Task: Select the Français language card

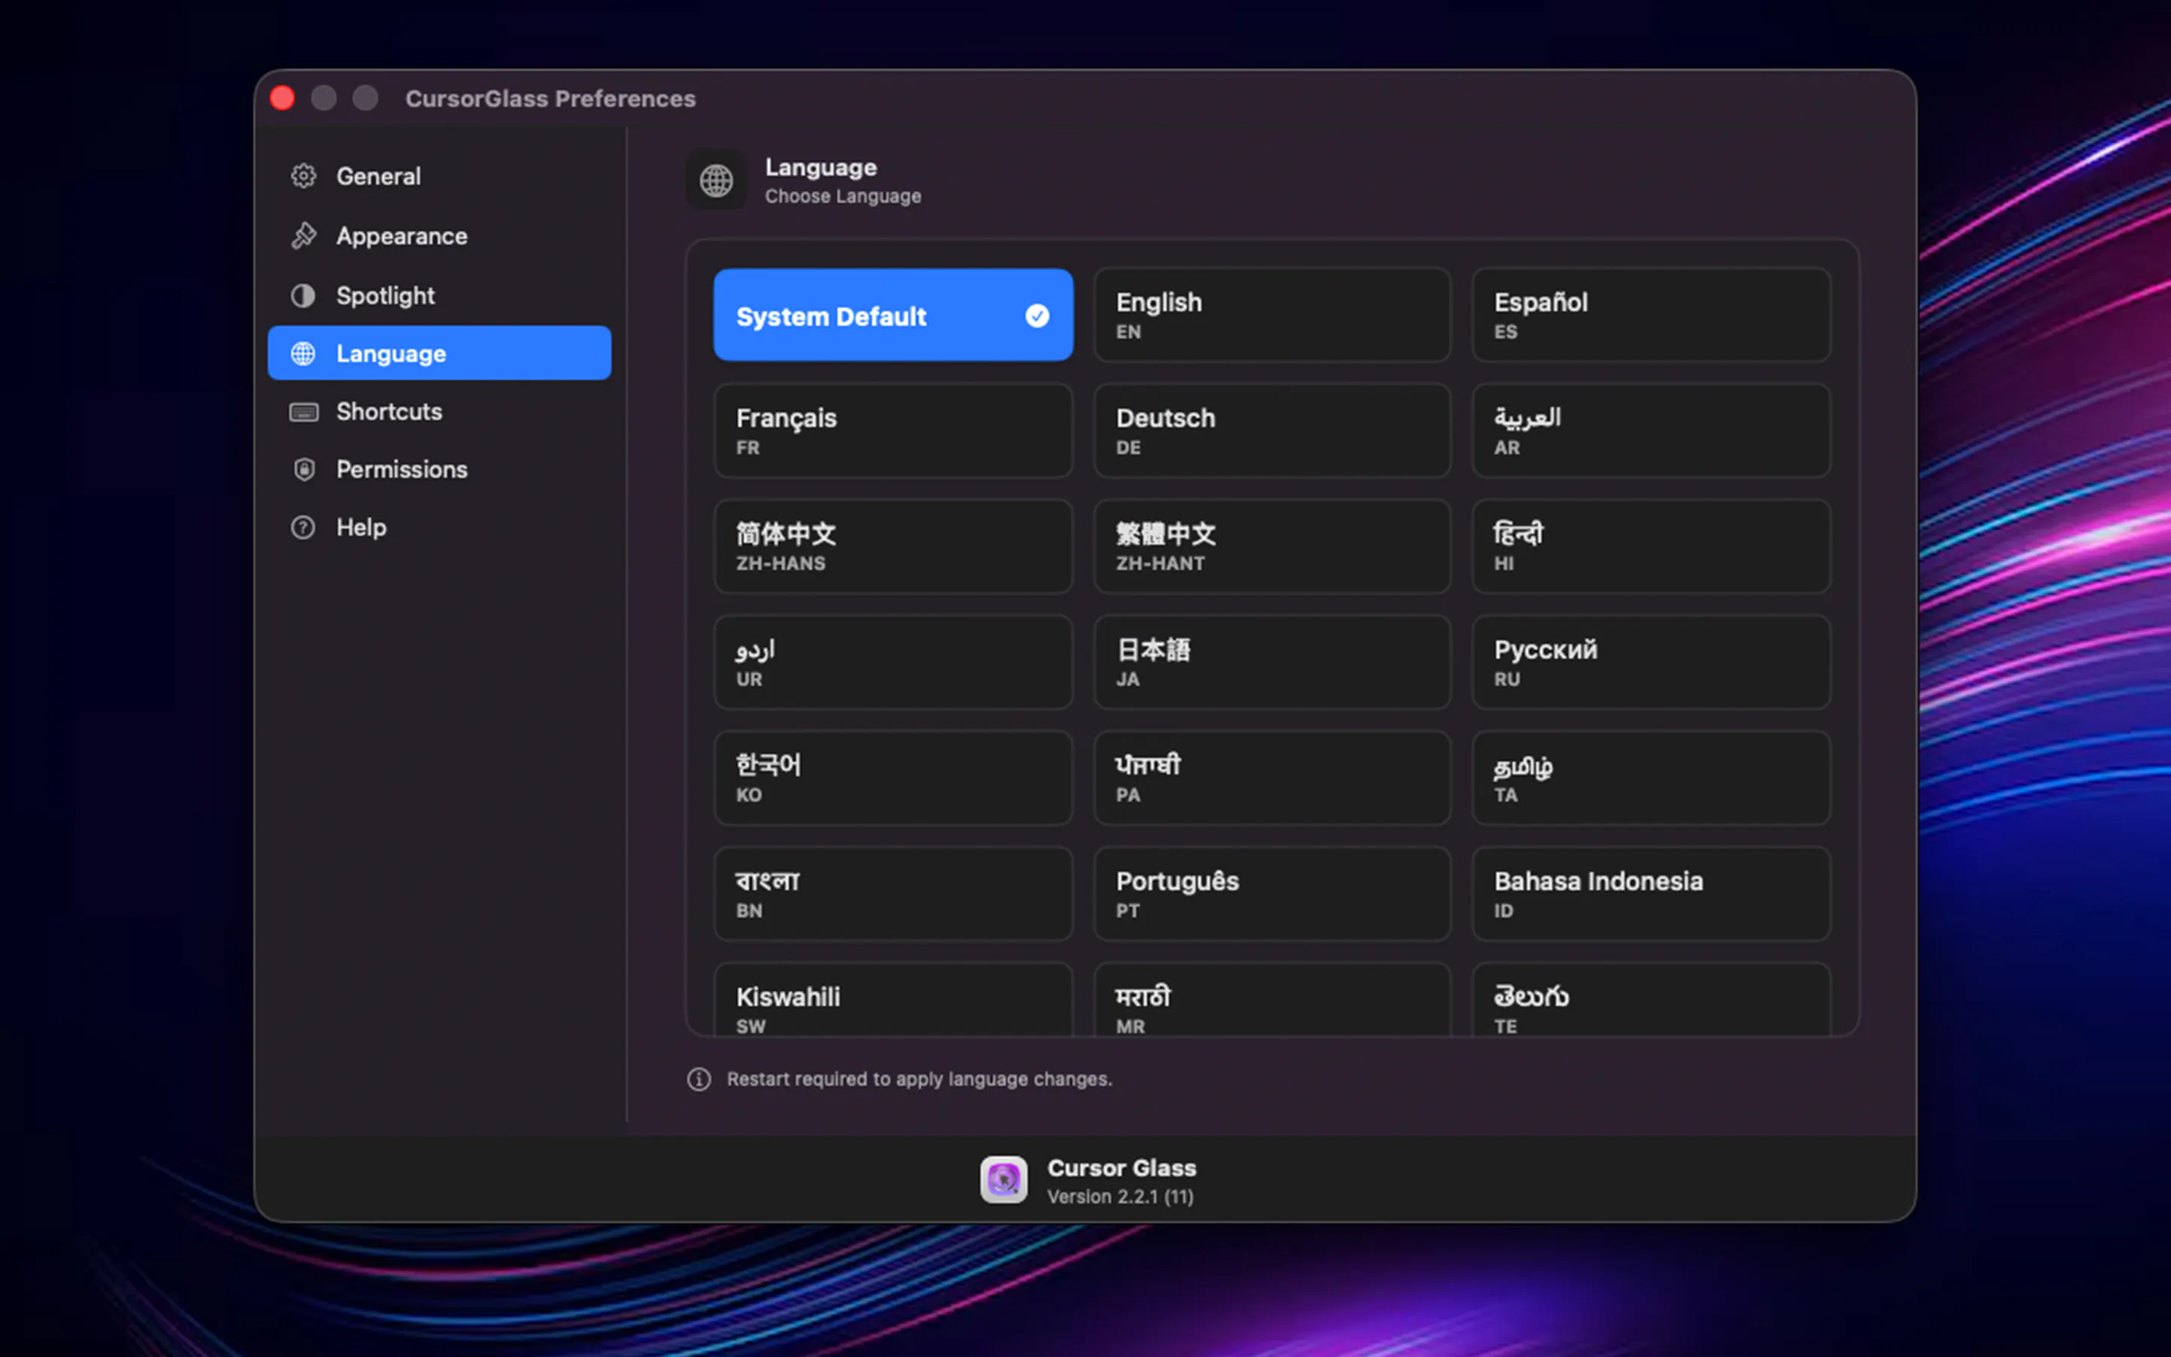Action: (x=893, y=430)
